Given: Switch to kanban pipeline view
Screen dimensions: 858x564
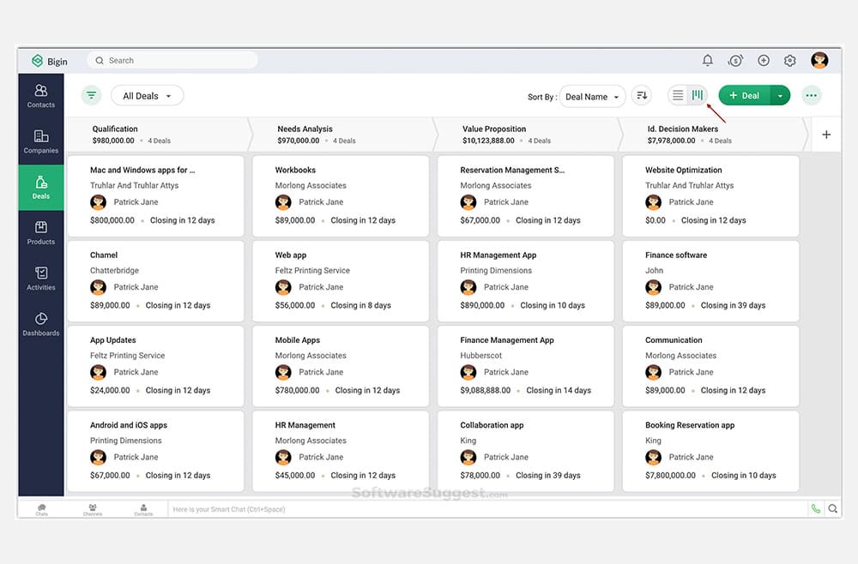Looking at the screenshot, I should click(x=697, y=96).
